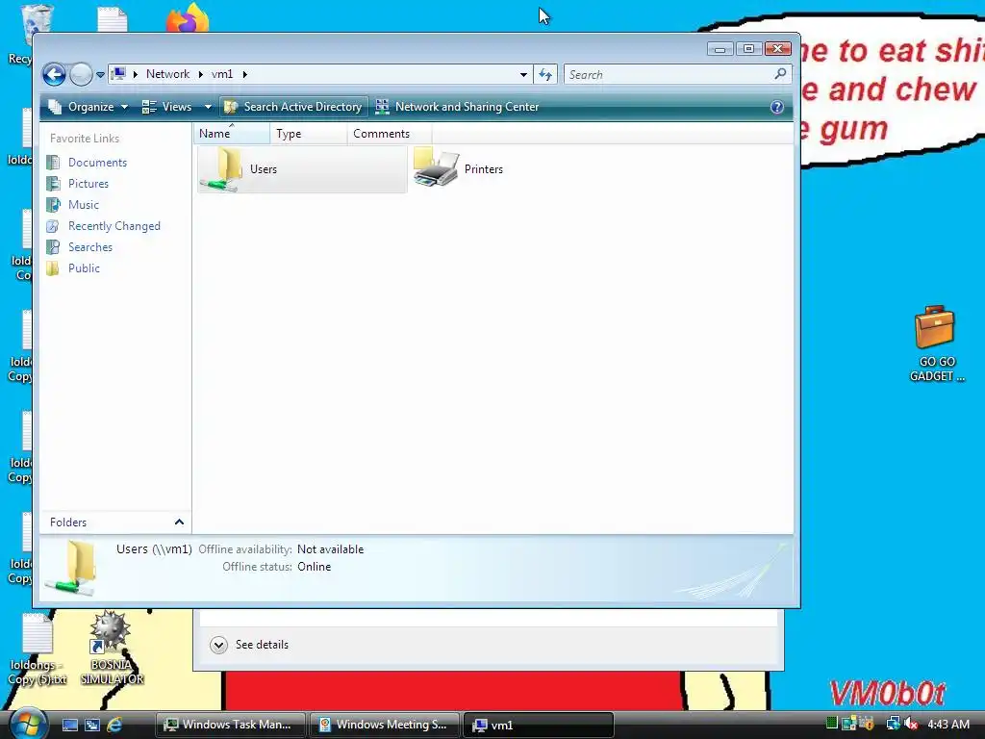
Task: Click Show Desktop in Quick Launch
Action: [x=70, y=725]
